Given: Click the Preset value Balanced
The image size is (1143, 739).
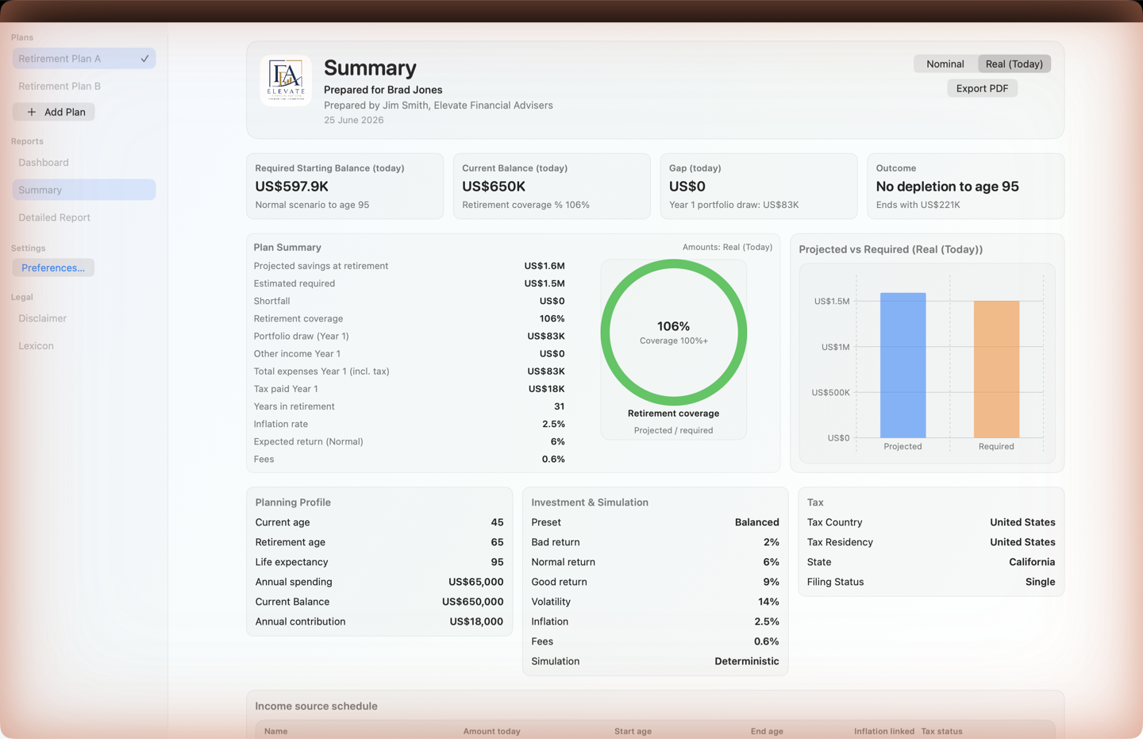Looking at the screenshot, I should coord(756,522).
